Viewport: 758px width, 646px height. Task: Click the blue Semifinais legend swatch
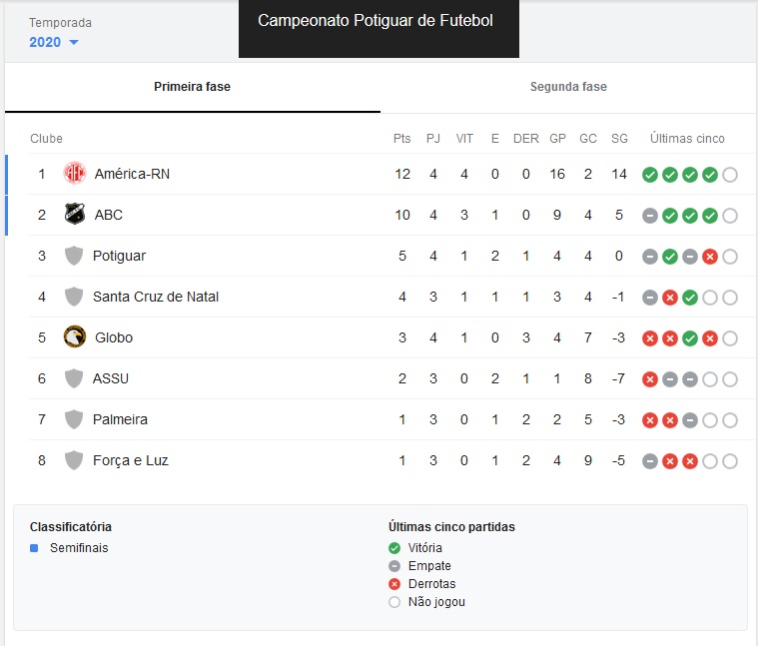(34, 548)
